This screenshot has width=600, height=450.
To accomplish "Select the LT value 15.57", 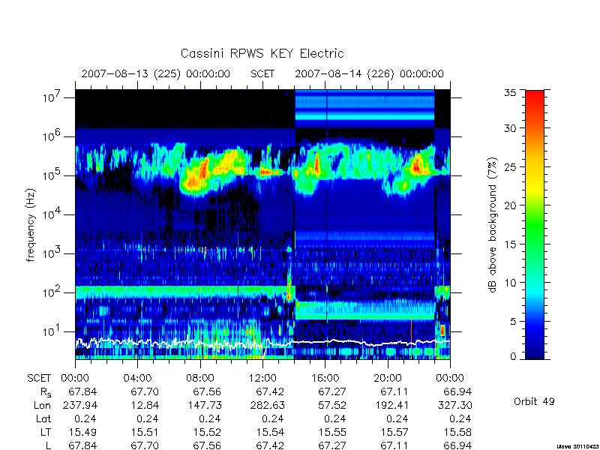I will click(394, 432).
